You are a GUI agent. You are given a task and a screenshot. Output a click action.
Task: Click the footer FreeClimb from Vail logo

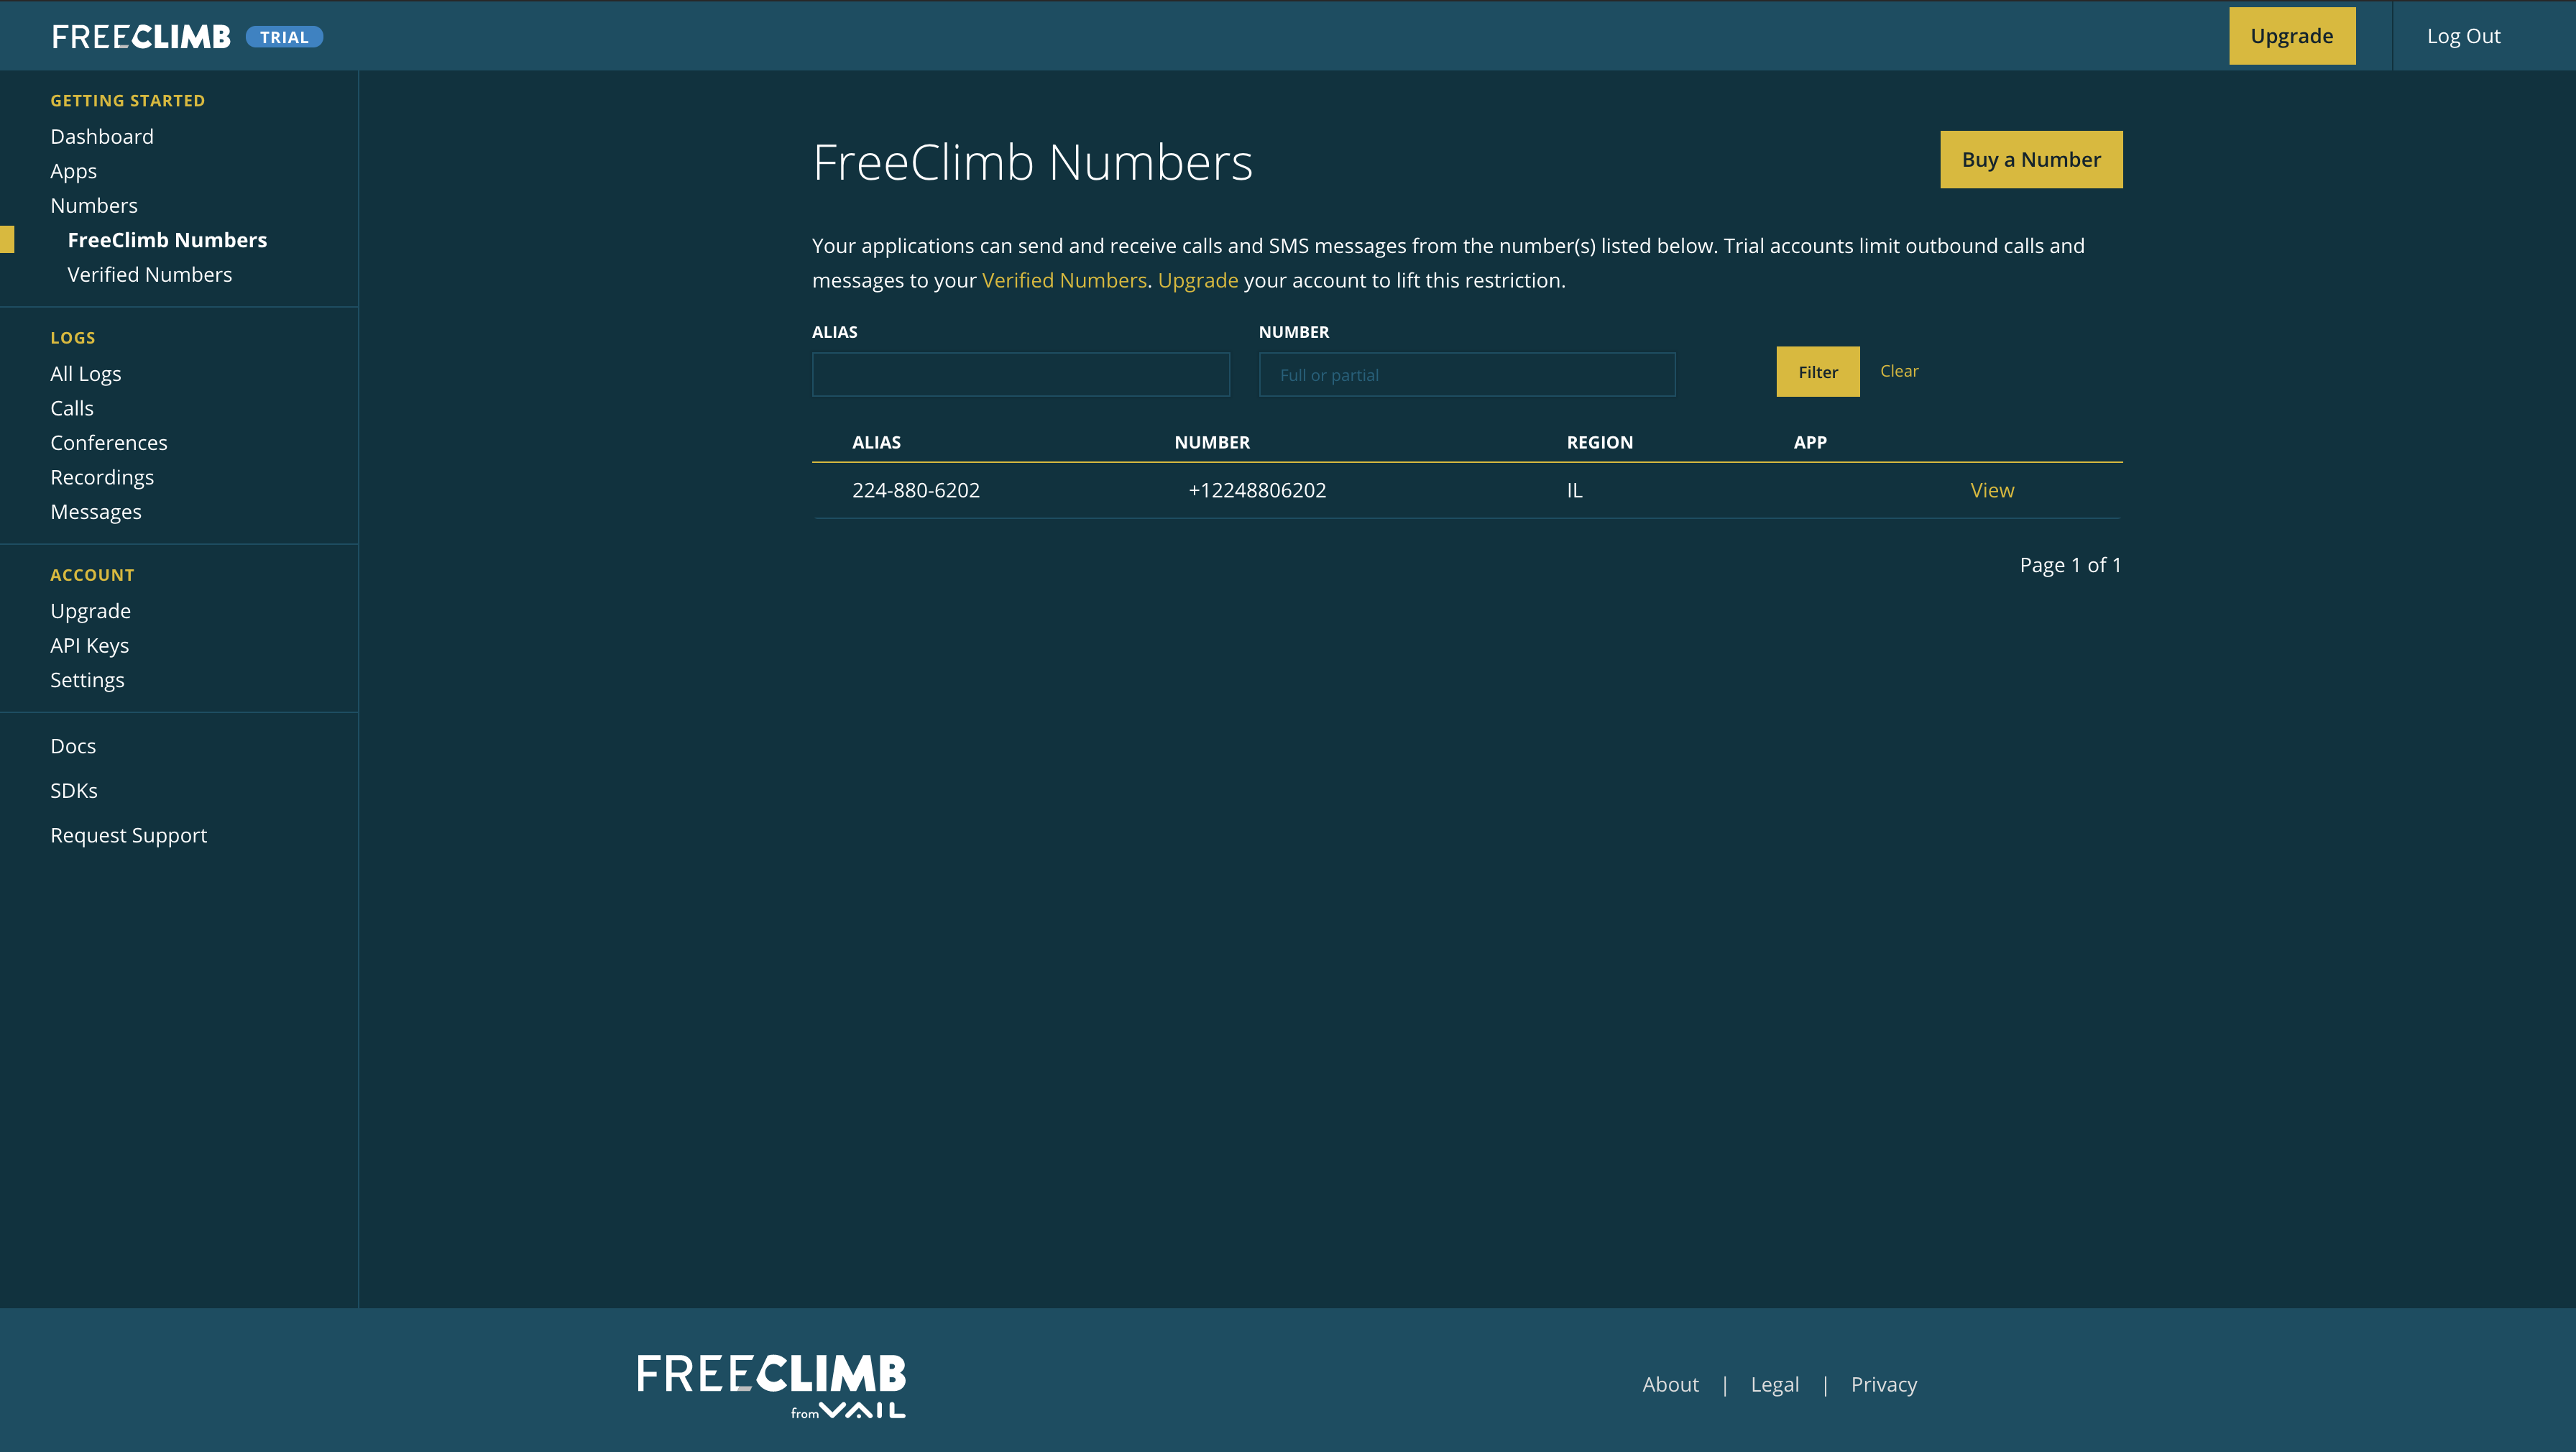(x=771, y=1384)
